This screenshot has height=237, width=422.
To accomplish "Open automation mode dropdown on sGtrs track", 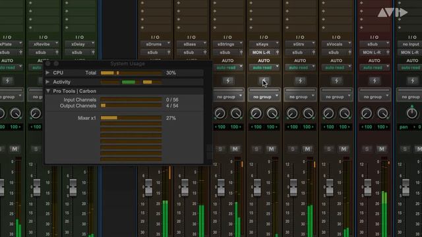I will (300, 68).
